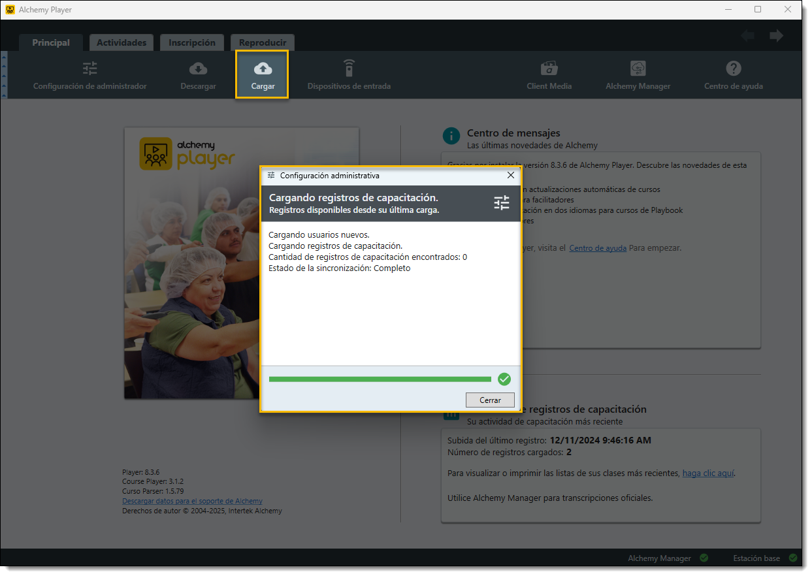Open the Client Media icon
Screen dimensions: 812x576
(x=549, y=69)
